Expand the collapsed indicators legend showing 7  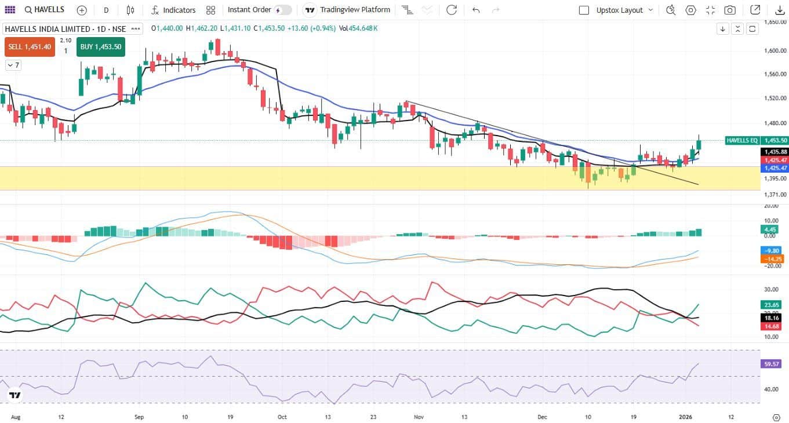13,65
